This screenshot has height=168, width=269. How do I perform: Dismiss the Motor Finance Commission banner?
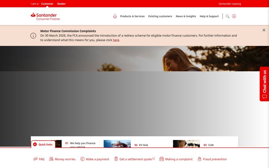tap(264, 30)
